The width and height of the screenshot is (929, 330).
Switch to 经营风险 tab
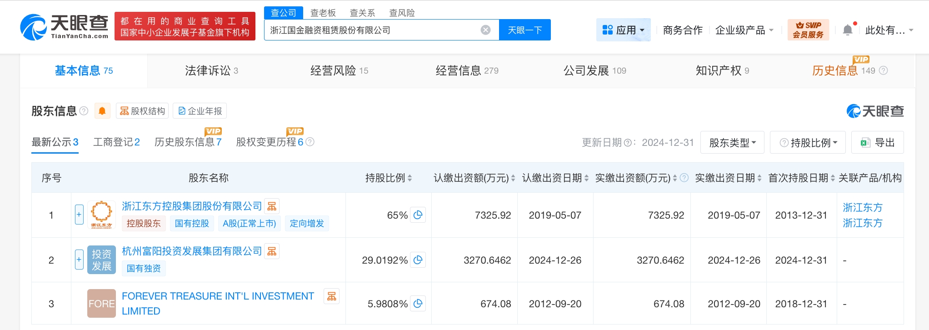pyautogui.click(x=339, y=70)
